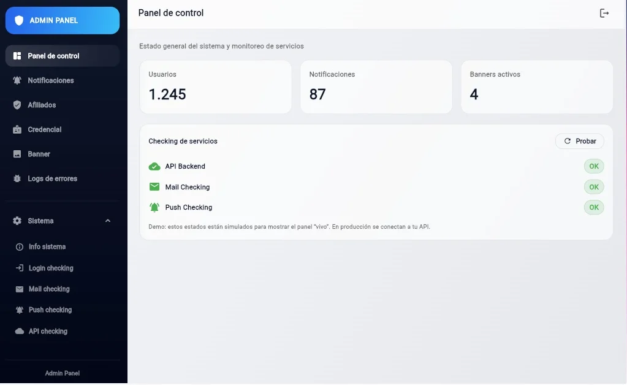Click the 'Admin Panel' footer text in sidebar
Viewport: 627px width, 385px height.
point(63,373)
